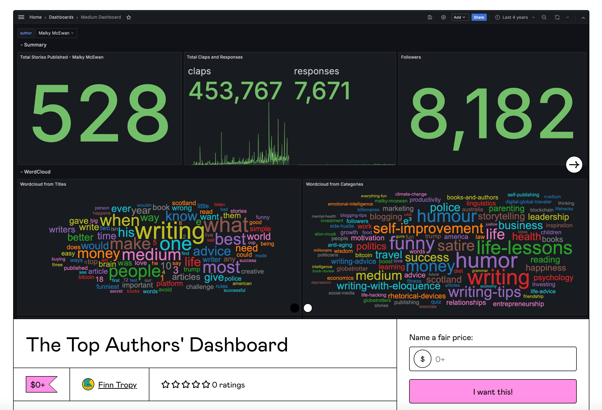Visit the Finn Tropy creator link
The image size is (602, 410).
(117, 385)
